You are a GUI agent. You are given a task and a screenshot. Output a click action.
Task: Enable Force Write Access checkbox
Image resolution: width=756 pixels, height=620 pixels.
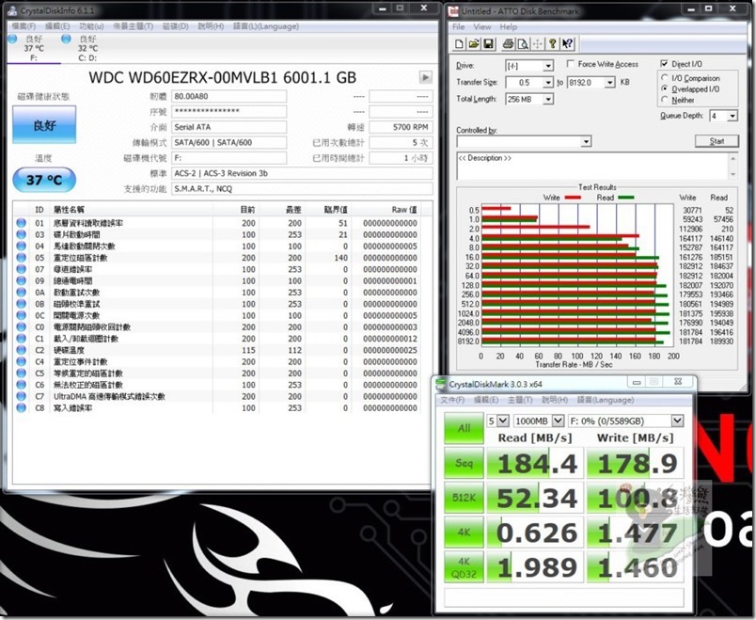[571, 64]
